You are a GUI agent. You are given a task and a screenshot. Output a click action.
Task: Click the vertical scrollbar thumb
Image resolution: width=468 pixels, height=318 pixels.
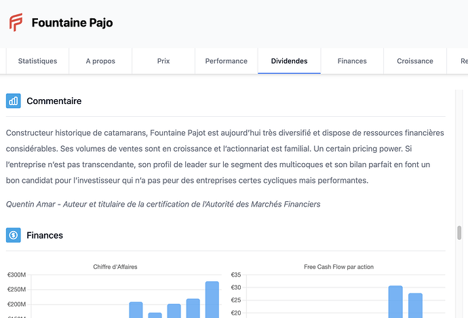(x=459, y=233)
